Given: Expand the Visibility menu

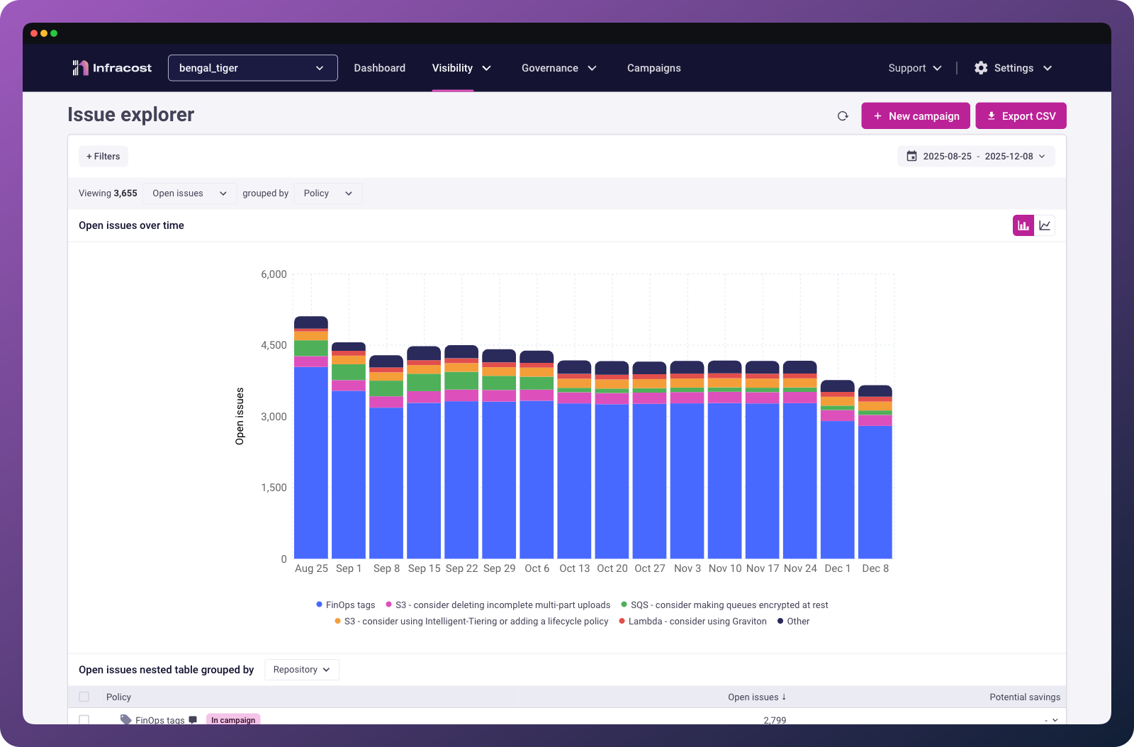Looking at the screenshot, I should [461, 68].
